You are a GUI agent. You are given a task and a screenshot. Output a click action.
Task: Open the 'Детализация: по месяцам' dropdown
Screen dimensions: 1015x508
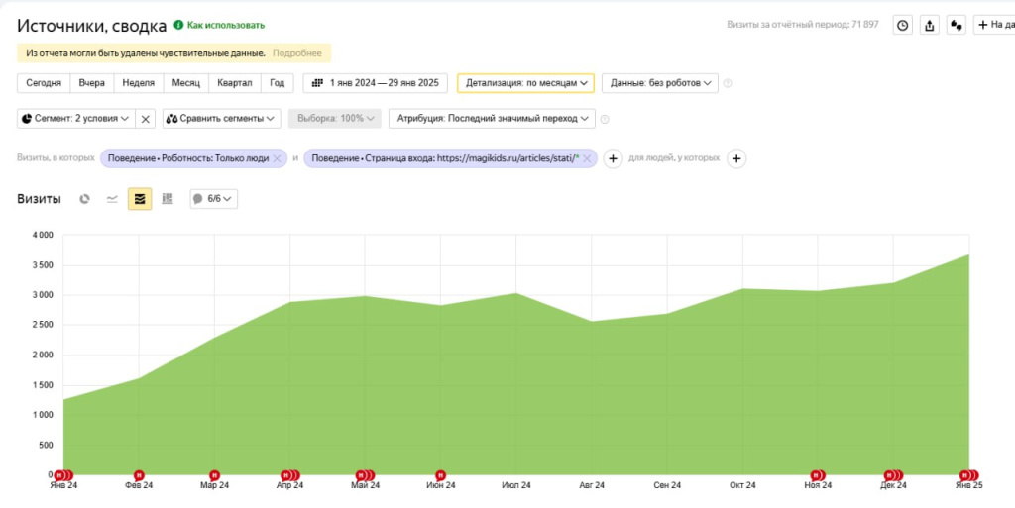coord(525,83)
